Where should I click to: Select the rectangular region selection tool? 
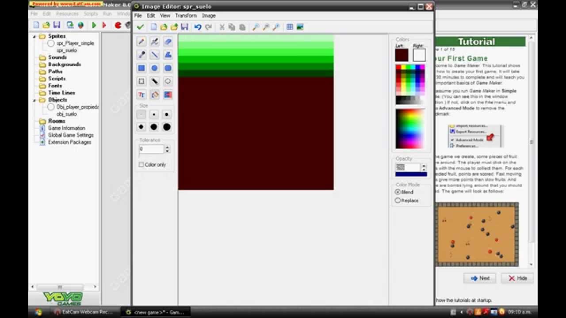(x=141, y=81)
